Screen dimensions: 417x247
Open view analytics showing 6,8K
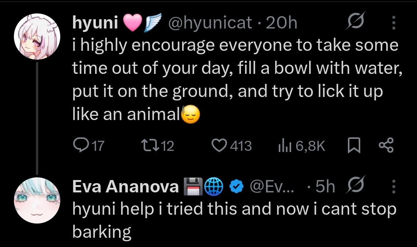tap(301, 145)
